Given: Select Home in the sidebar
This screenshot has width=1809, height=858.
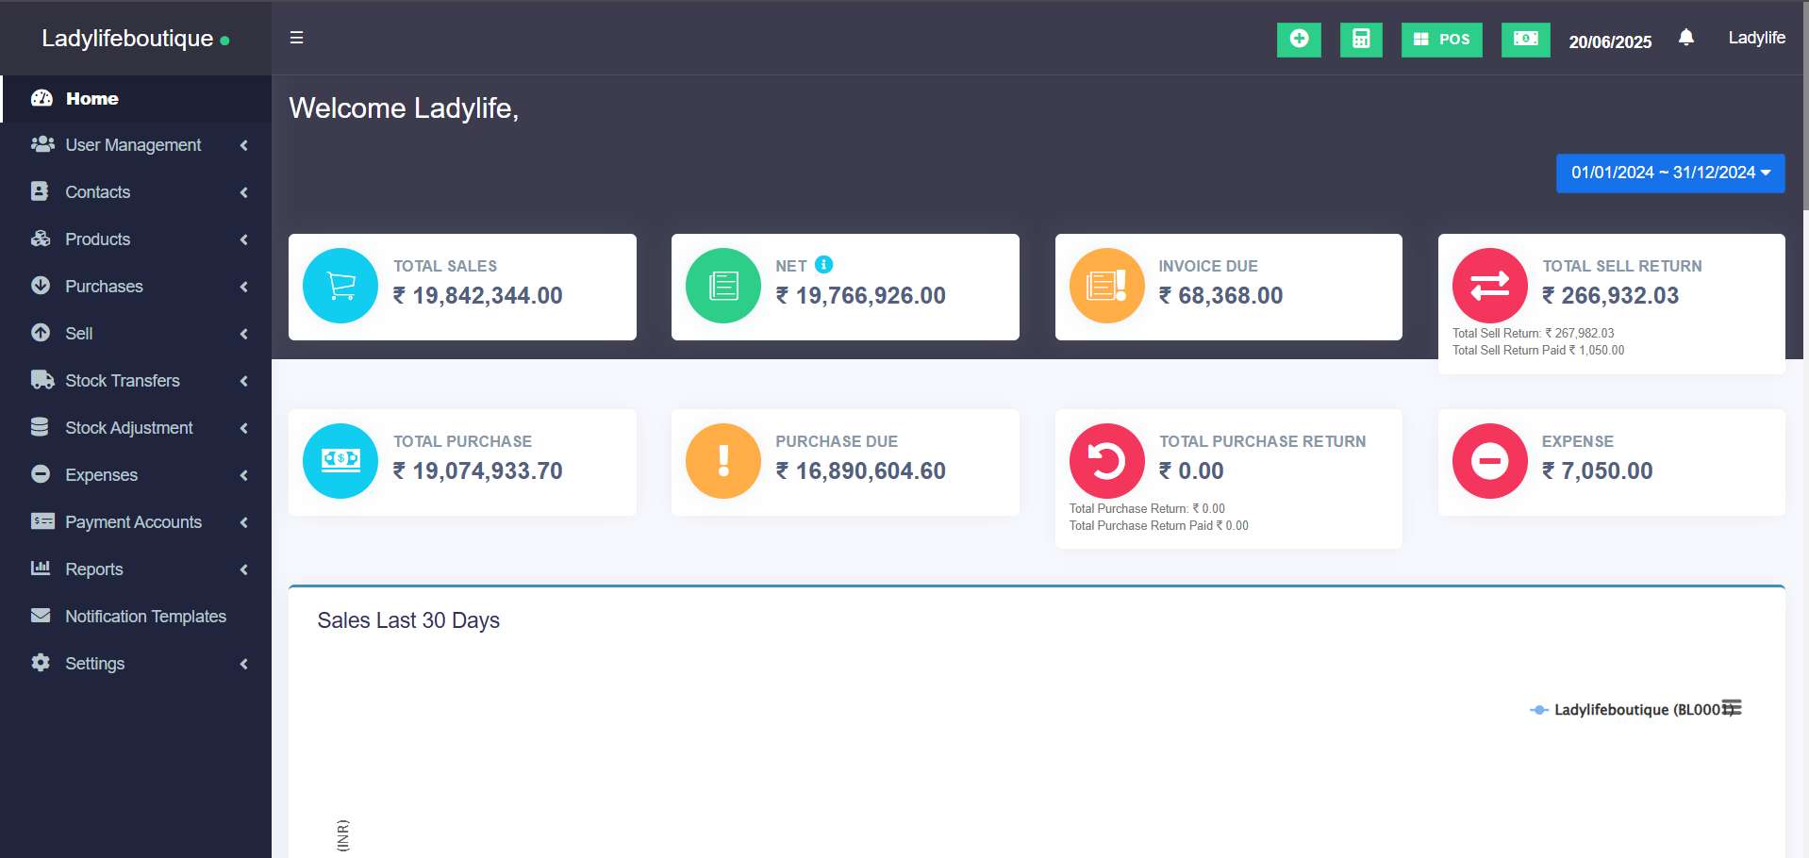Looking at the screenshot, I should pyautogui.click(x=91, y=99).
